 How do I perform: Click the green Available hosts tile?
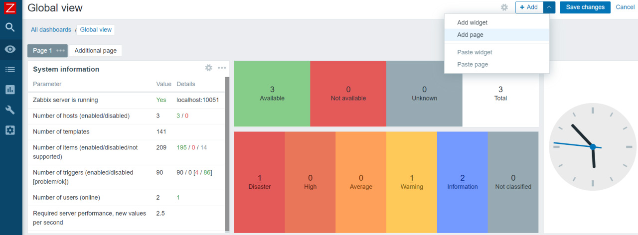point(272,94)
